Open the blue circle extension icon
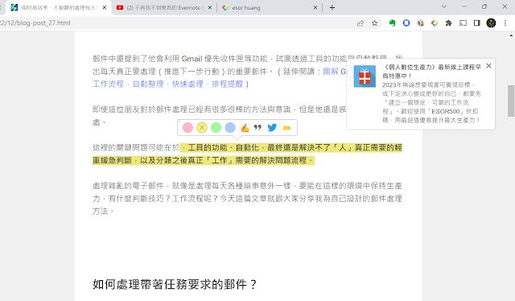515x301 pixels. click(x=406, y=23)
